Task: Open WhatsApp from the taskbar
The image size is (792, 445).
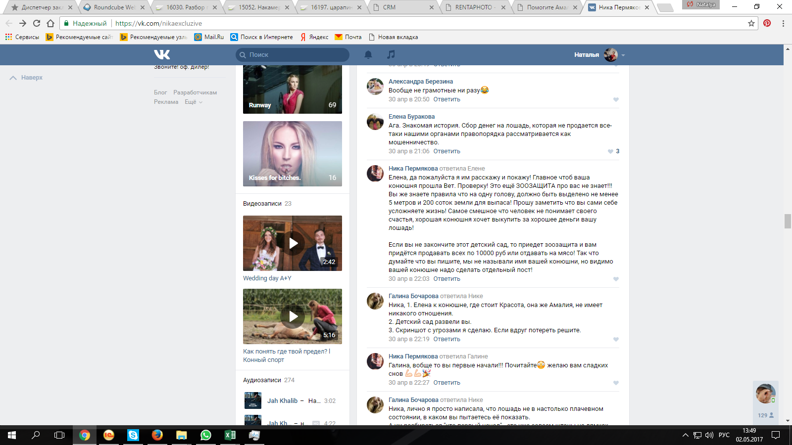Action: click(205, 435)
